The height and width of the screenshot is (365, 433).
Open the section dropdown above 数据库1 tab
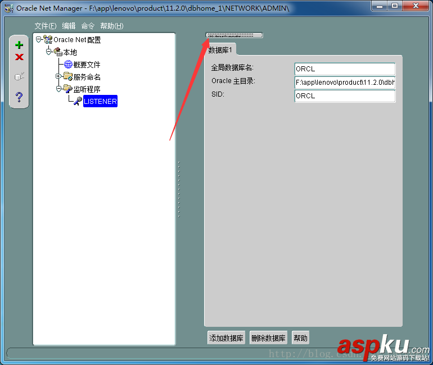tap(234, 35)
